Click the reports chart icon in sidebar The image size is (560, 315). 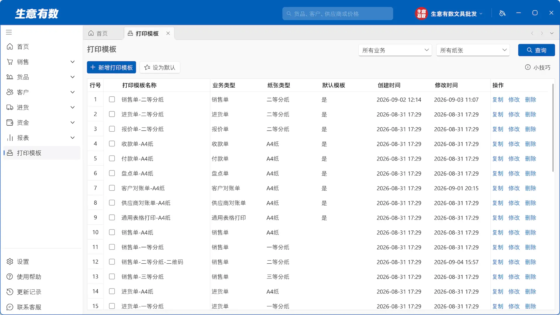10,138
